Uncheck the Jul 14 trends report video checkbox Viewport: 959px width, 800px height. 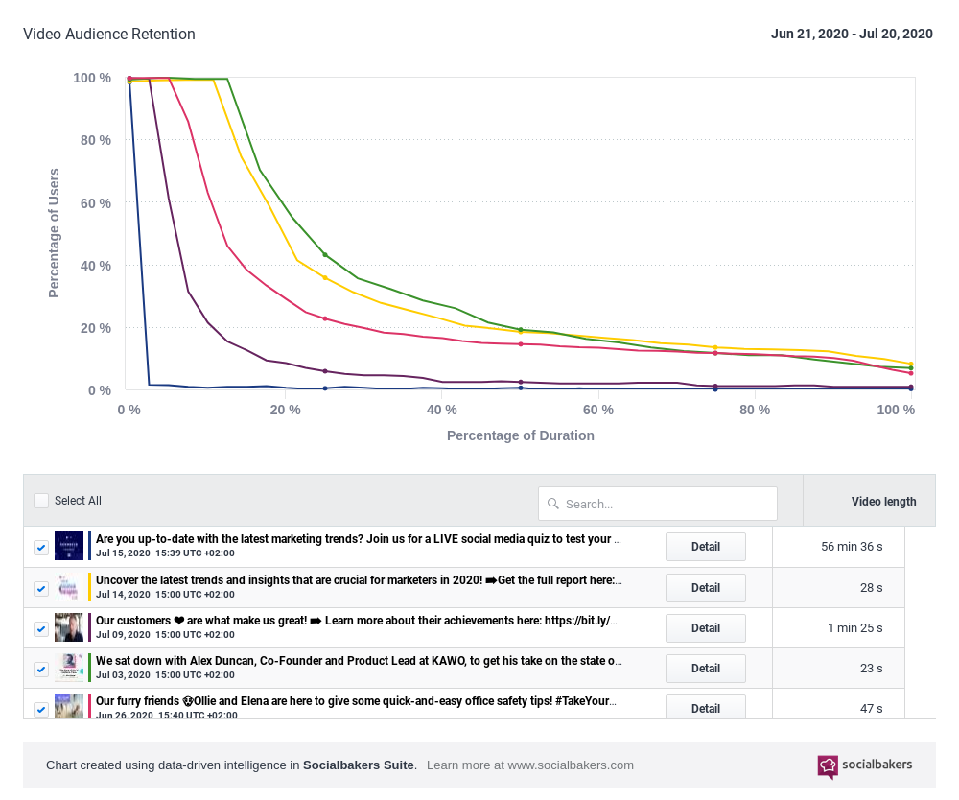click(41, 588)
